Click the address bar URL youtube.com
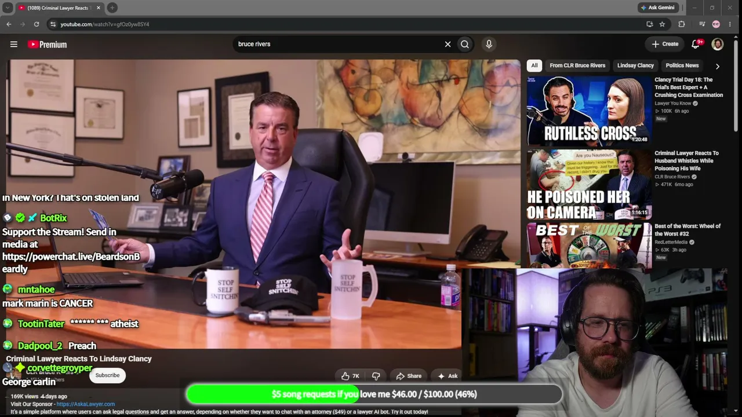Image resolution: width=742 pixels, height=417 pixels. pos(105,24)
